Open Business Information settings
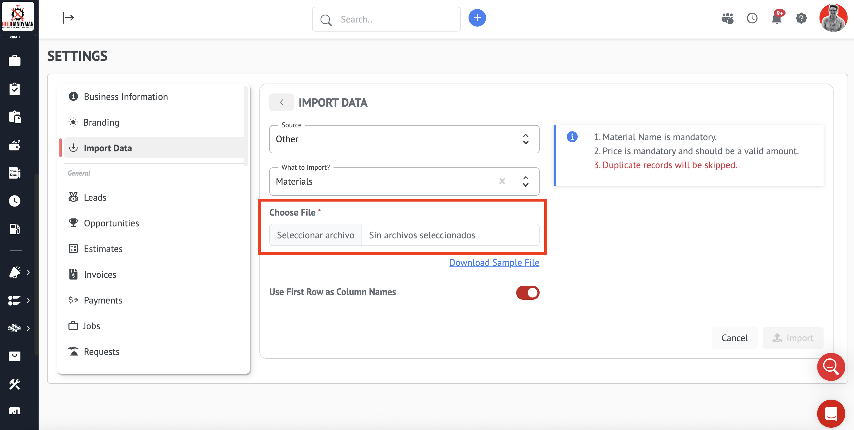Screen dimensions: 854x430 (x=126, y=97)
